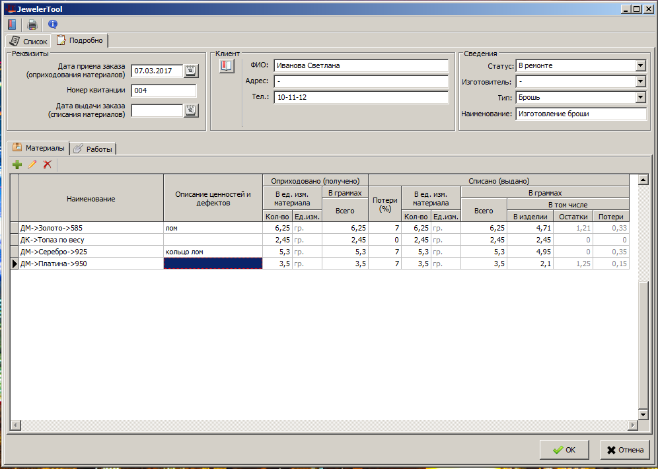658x469 pixels.
Task: Select the Подробно tab
Action: tap(80, 40)
